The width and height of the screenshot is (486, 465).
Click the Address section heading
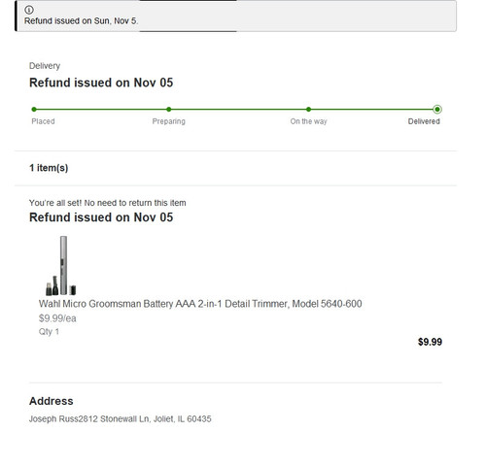(52, 401)
